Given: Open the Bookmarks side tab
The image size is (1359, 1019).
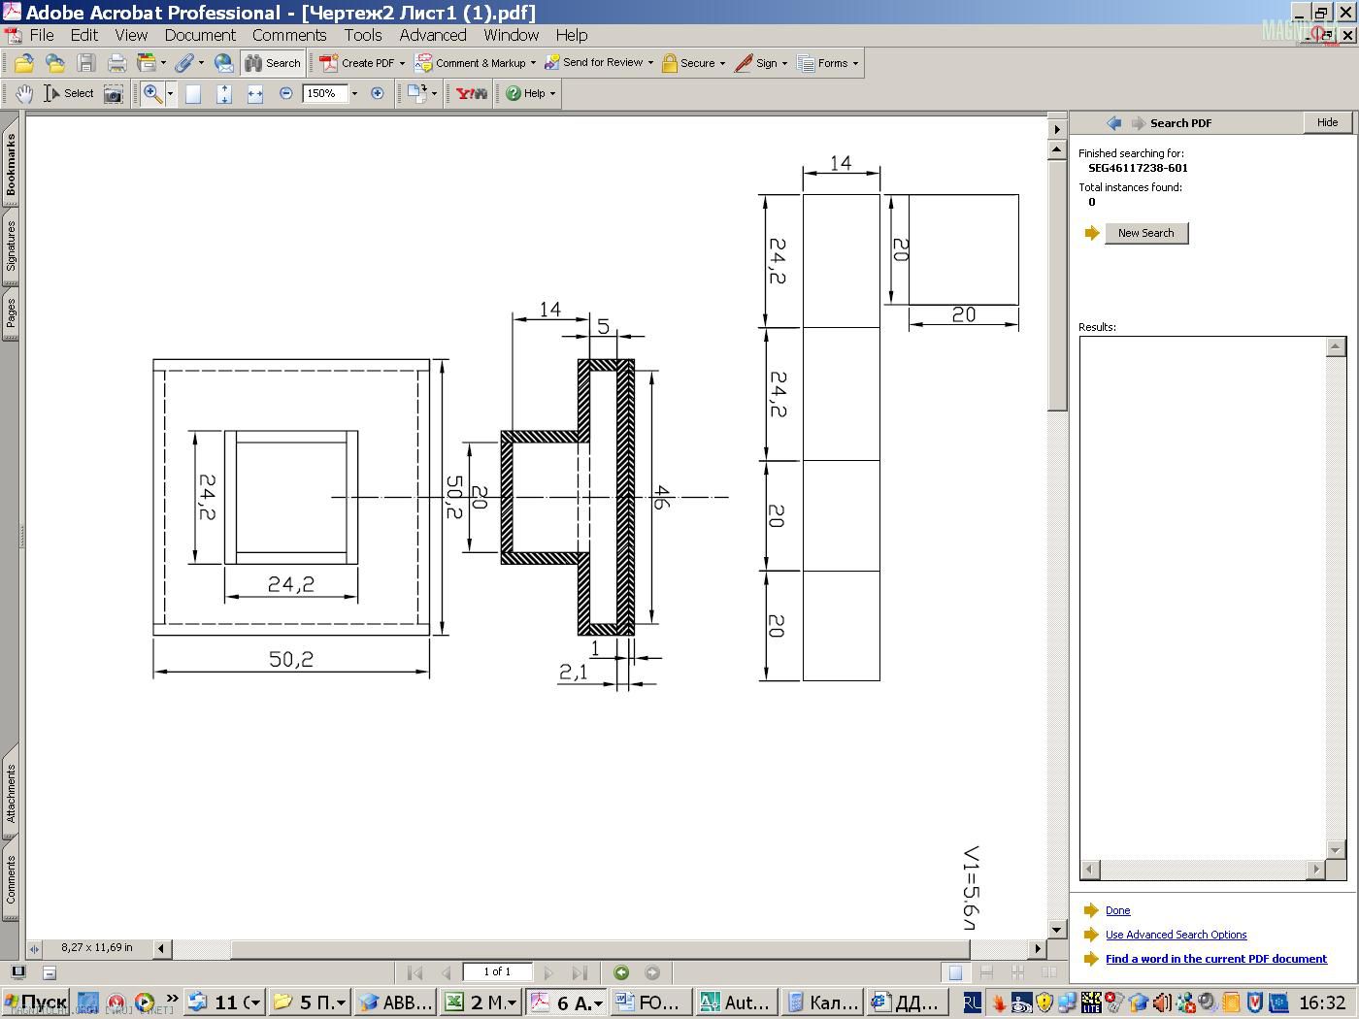Looking at the screenshot, I should 11,164.
